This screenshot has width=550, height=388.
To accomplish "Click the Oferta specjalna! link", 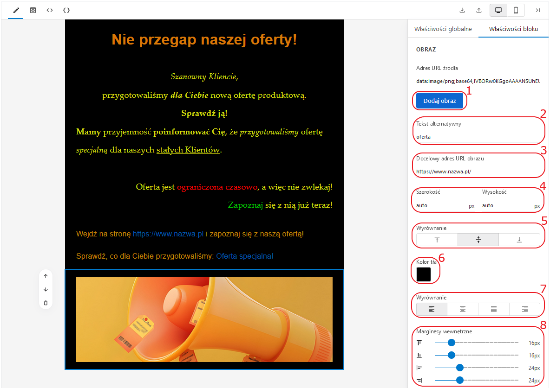I will tap(244, 256).
